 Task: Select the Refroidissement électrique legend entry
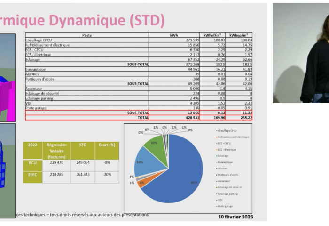233,137
